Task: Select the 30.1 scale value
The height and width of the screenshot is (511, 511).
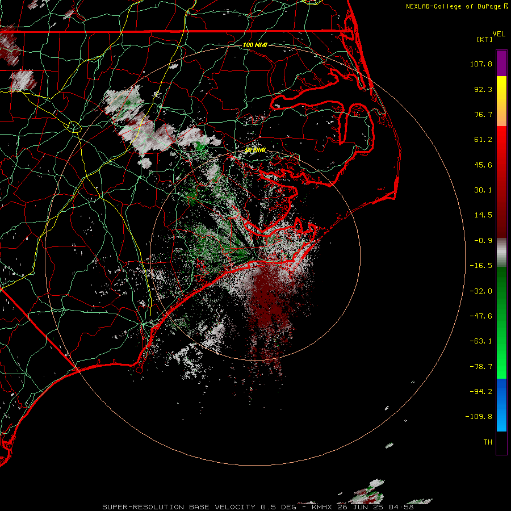Action: pos(483,190)
